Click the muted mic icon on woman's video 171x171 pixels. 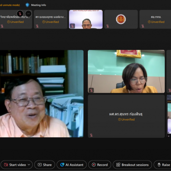point(91,90)
